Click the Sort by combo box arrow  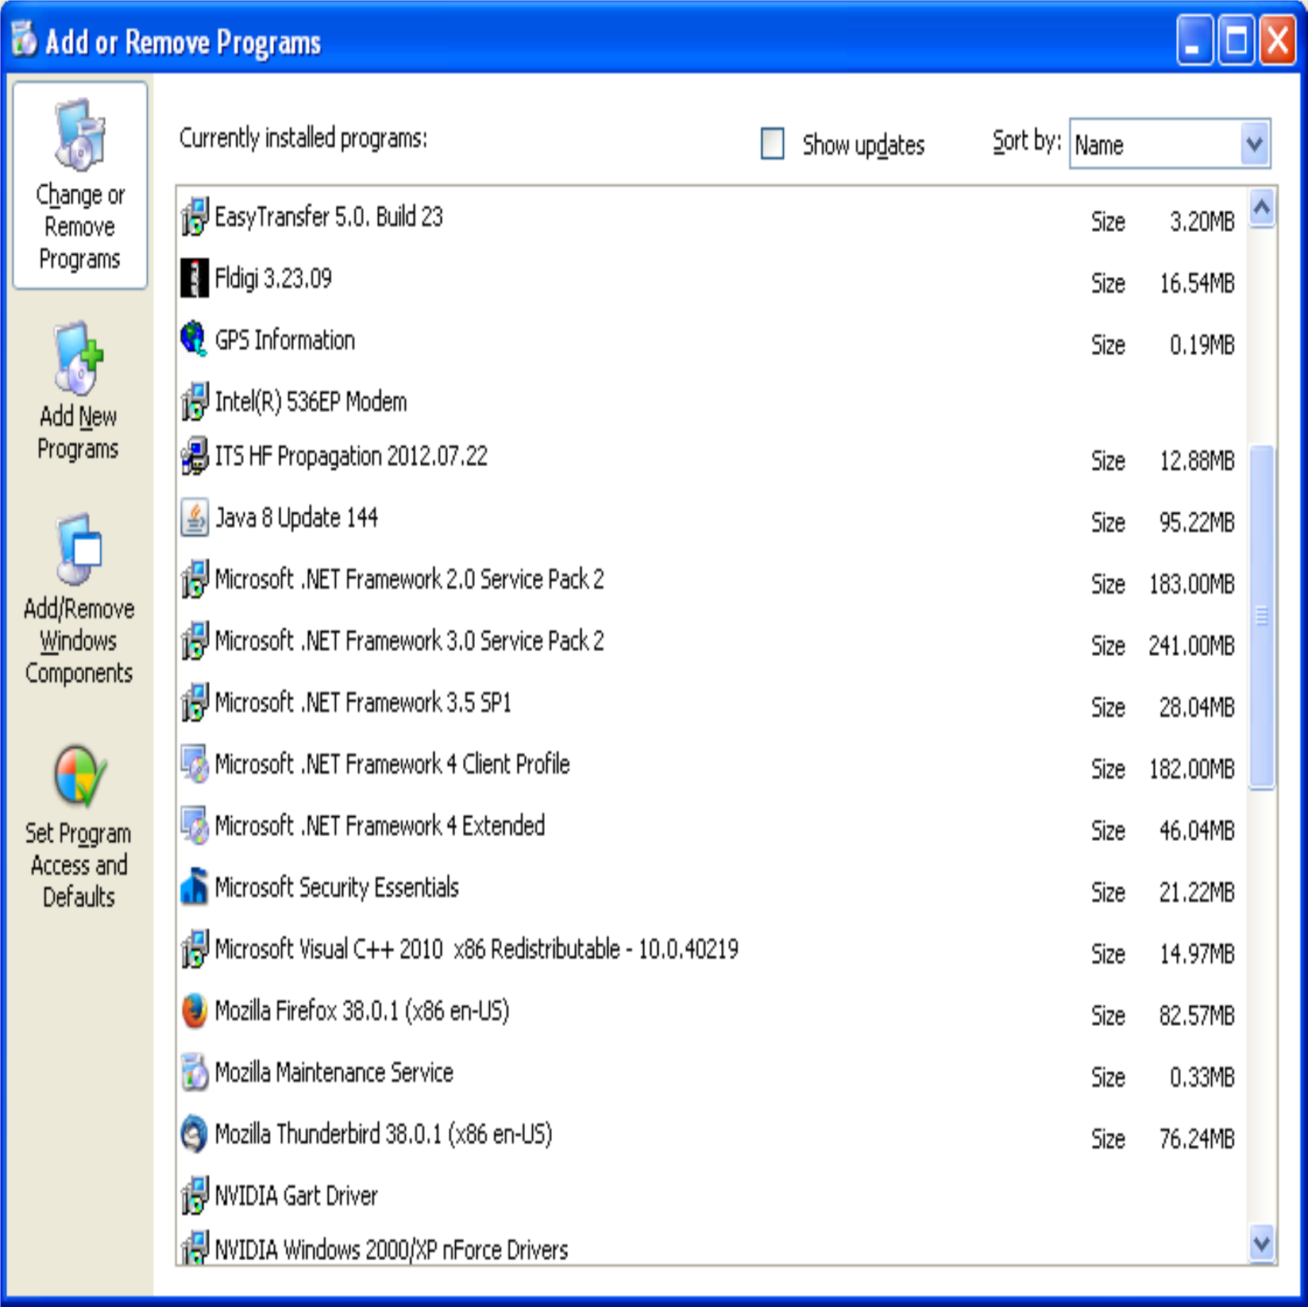pyautogui.click(x=1253, y=144)
